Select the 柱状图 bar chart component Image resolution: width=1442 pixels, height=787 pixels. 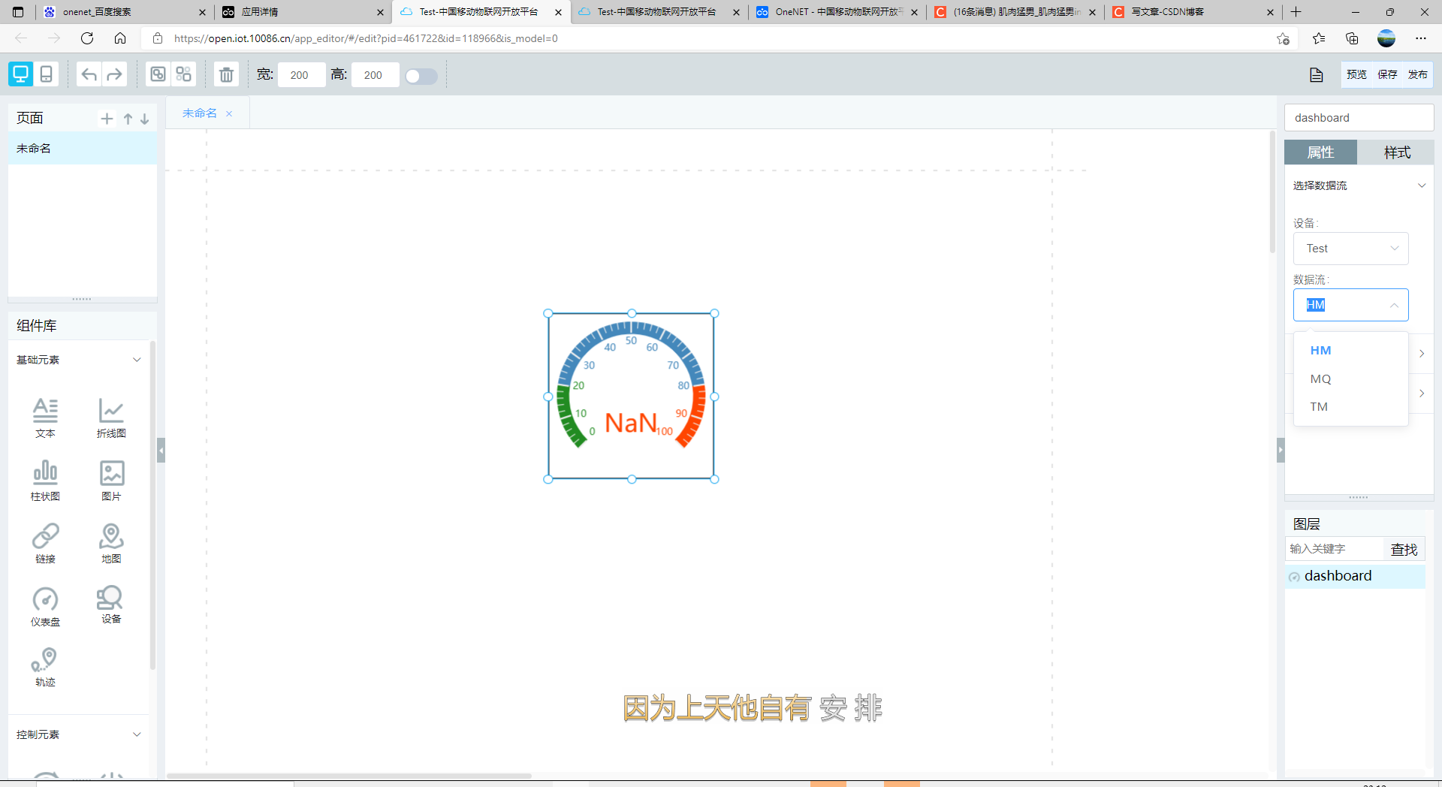pos(45,481)
